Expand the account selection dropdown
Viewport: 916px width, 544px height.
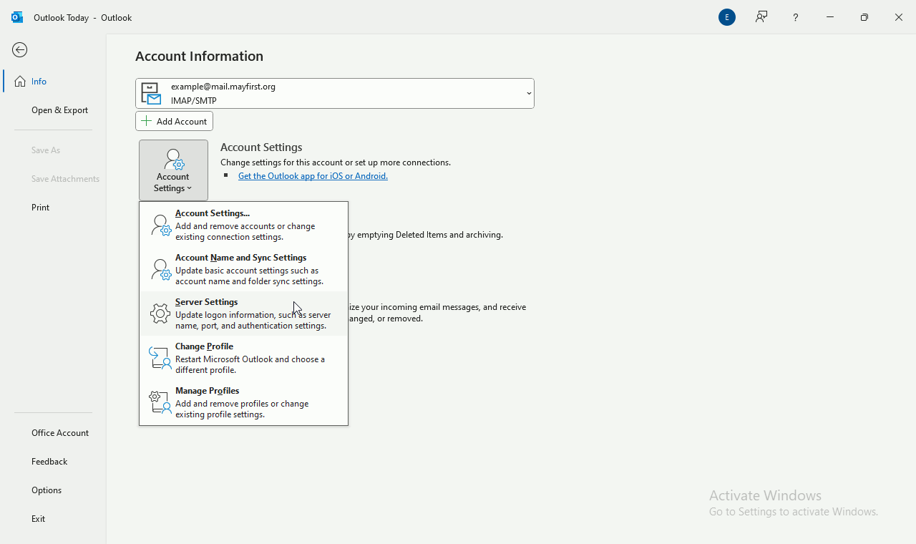[529, 94]
